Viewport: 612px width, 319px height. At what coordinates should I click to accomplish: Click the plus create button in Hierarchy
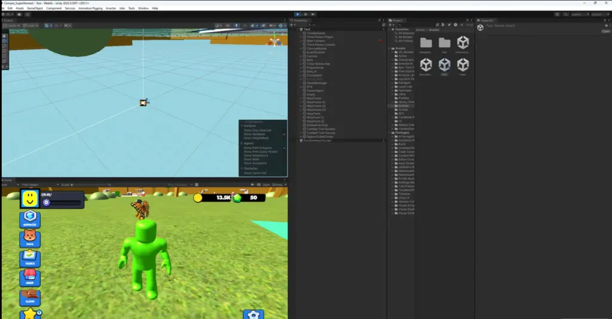[x=292, y=25]
